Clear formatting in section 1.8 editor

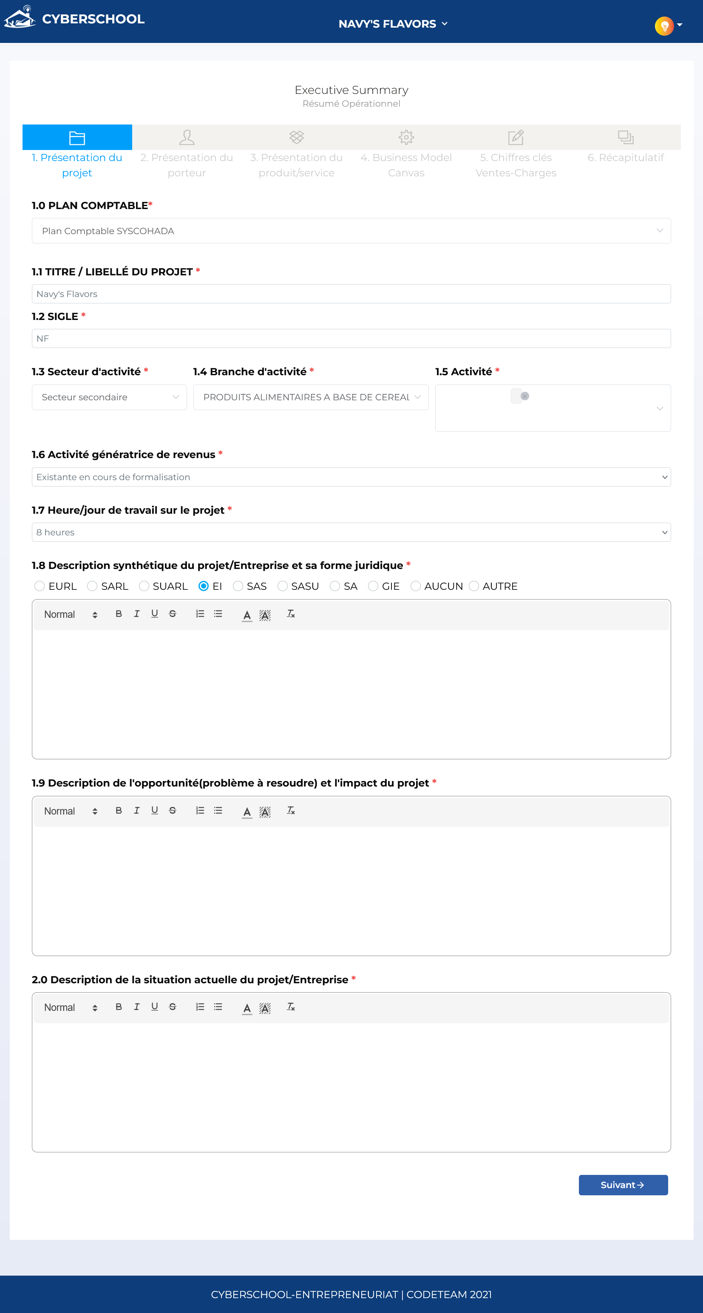[291, 614]
